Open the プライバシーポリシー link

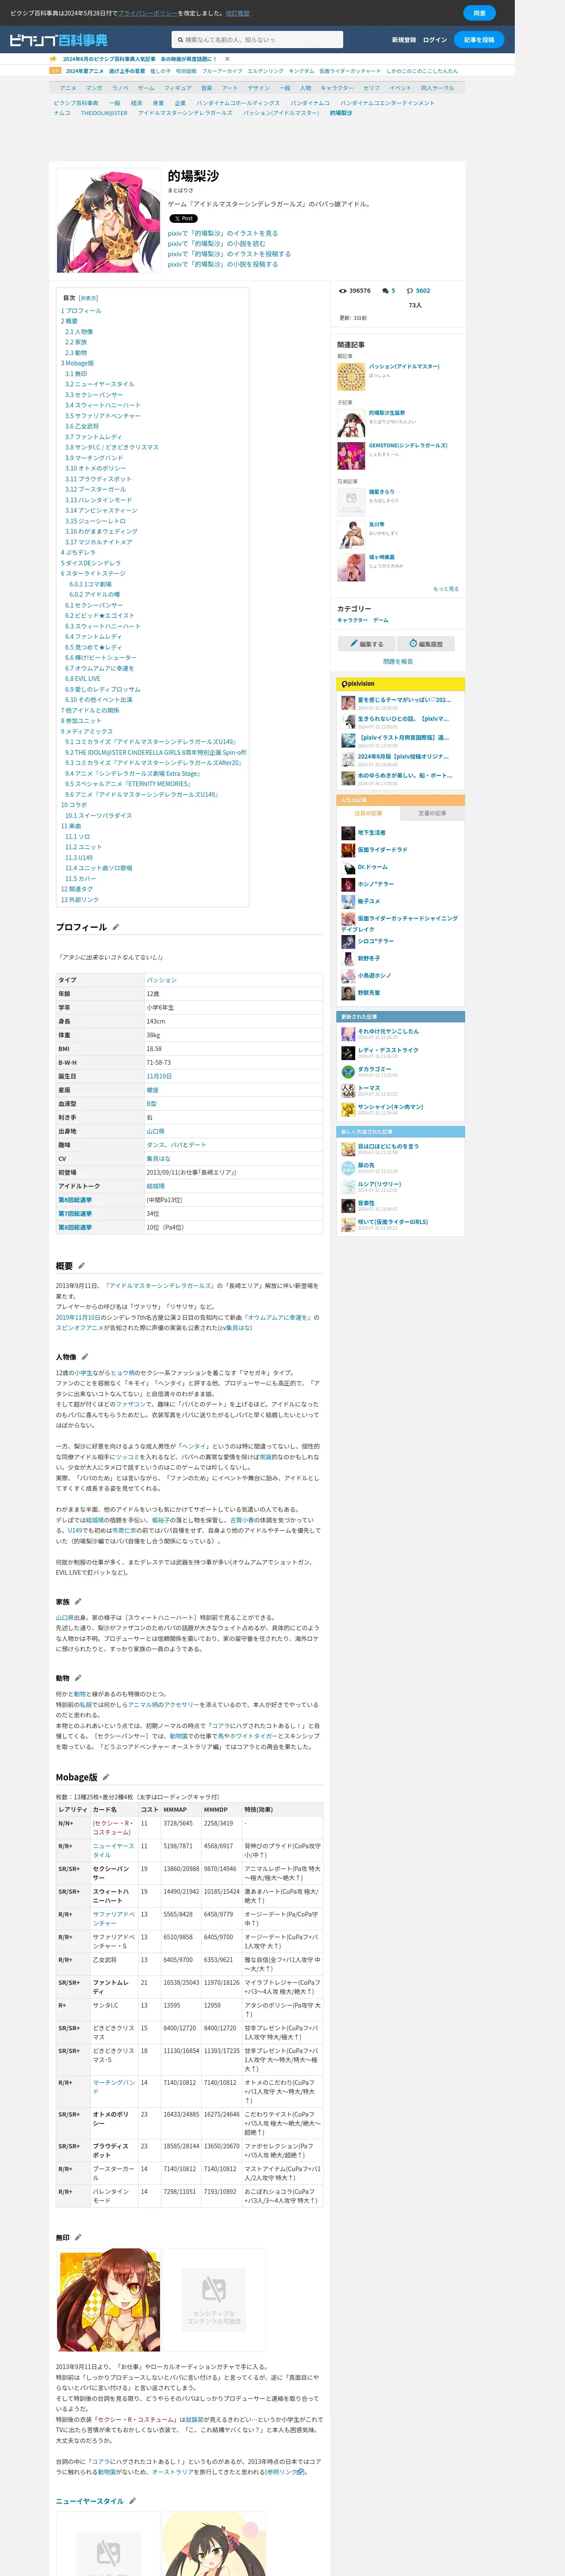(148, 13)
